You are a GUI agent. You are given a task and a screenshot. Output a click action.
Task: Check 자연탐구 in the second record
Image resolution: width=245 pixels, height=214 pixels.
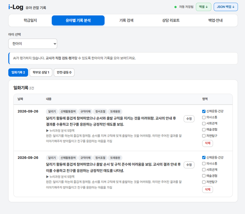click(x=204, y=182)
